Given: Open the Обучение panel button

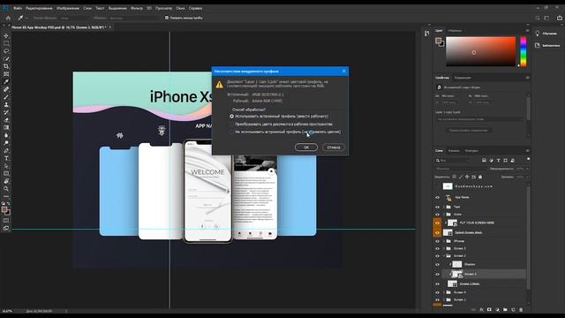Looking at the screenshot, I should tap(547, 34).
